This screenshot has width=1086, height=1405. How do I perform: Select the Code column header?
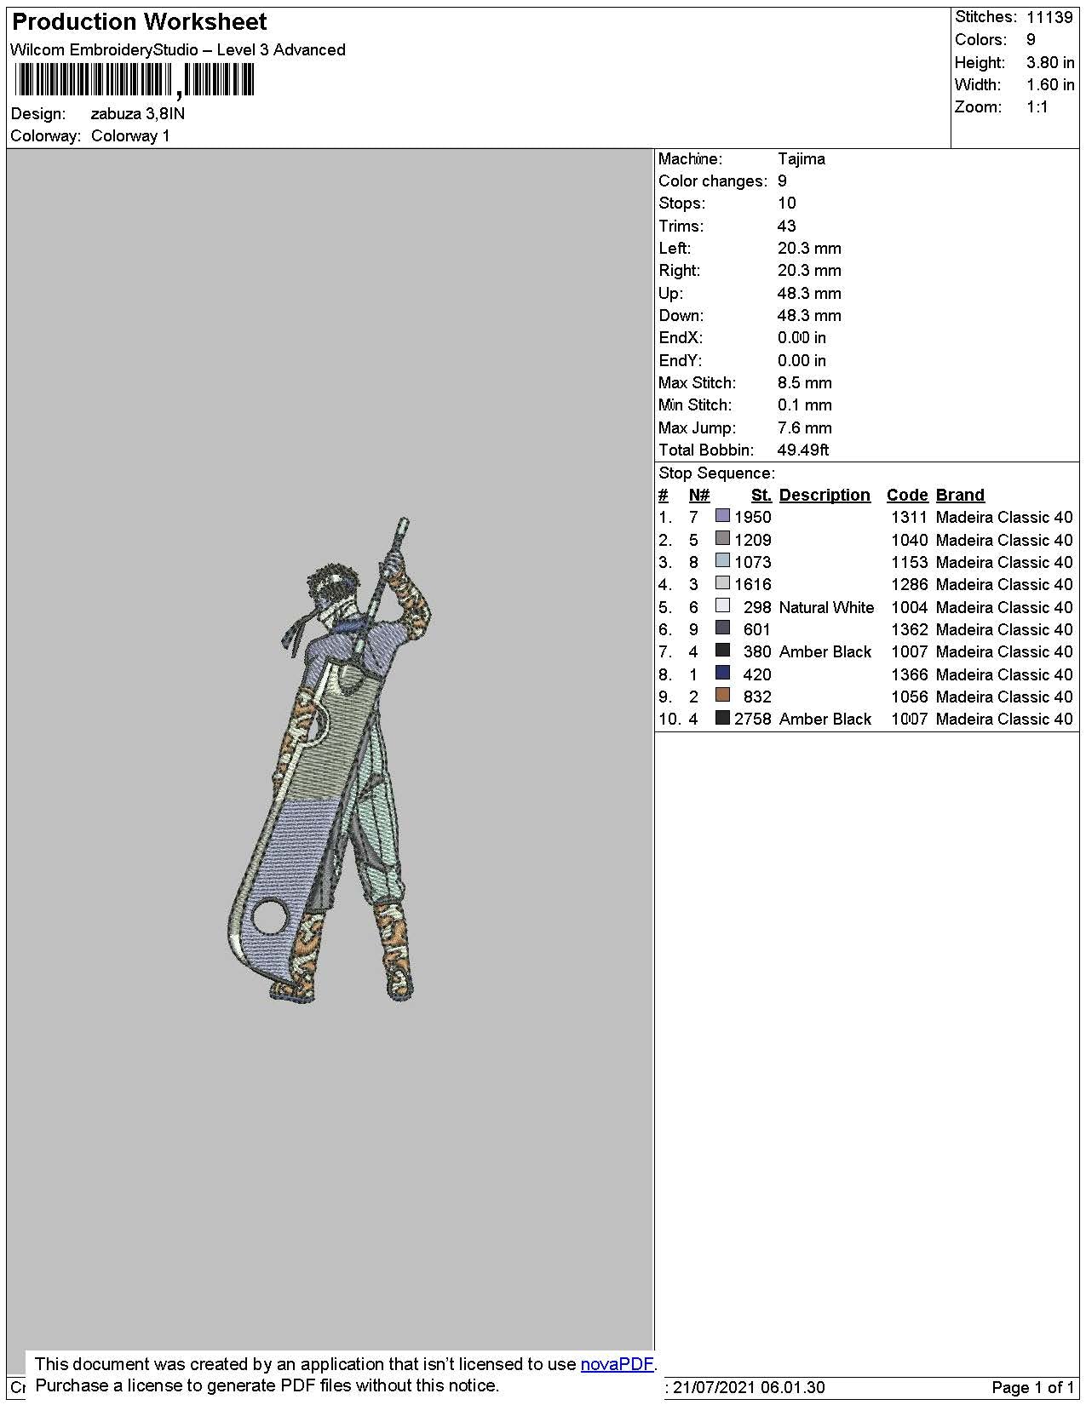click(907, 495)
